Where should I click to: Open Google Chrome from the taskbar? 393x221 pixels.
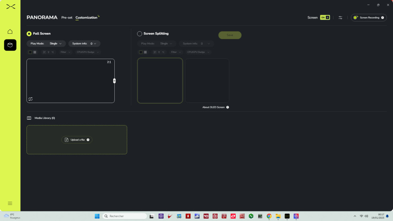click(x=269, y=216)
